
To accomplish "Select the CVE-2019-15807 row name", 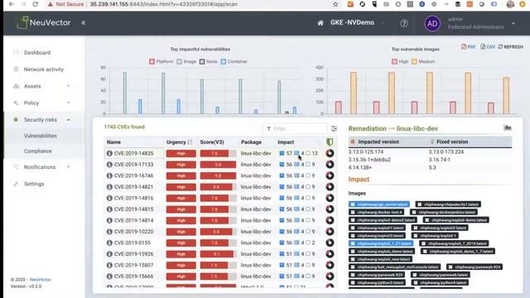I will point(133,265).
